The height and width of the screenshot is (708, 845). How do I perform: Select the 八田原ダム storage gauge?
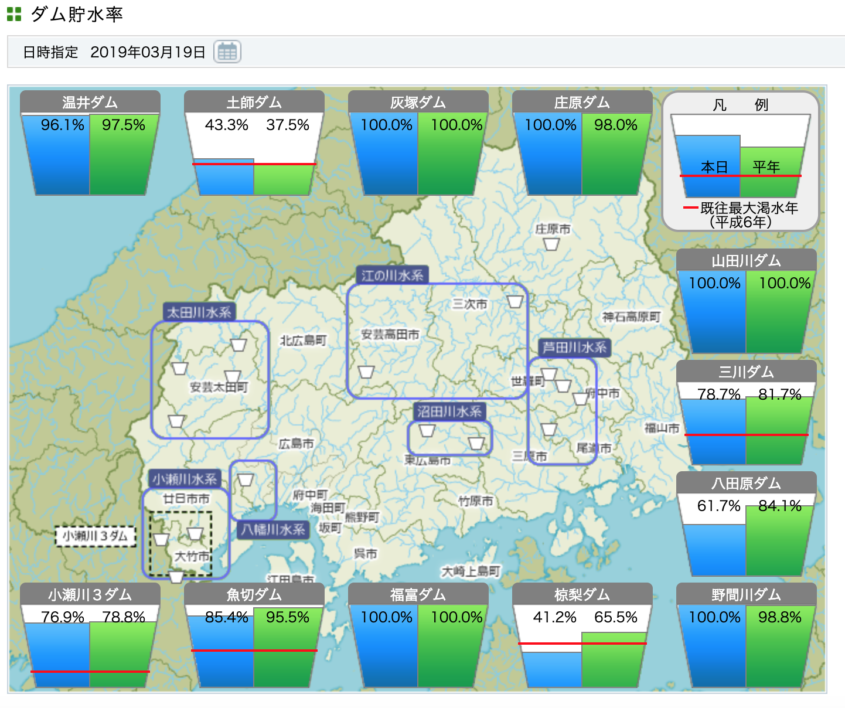pyautogui.click(x=746, y=525)
